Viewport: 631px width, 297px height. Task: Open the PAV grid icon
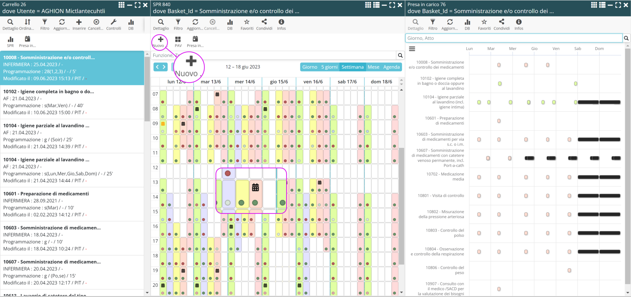pyautogui.click(x=178, y=39)
